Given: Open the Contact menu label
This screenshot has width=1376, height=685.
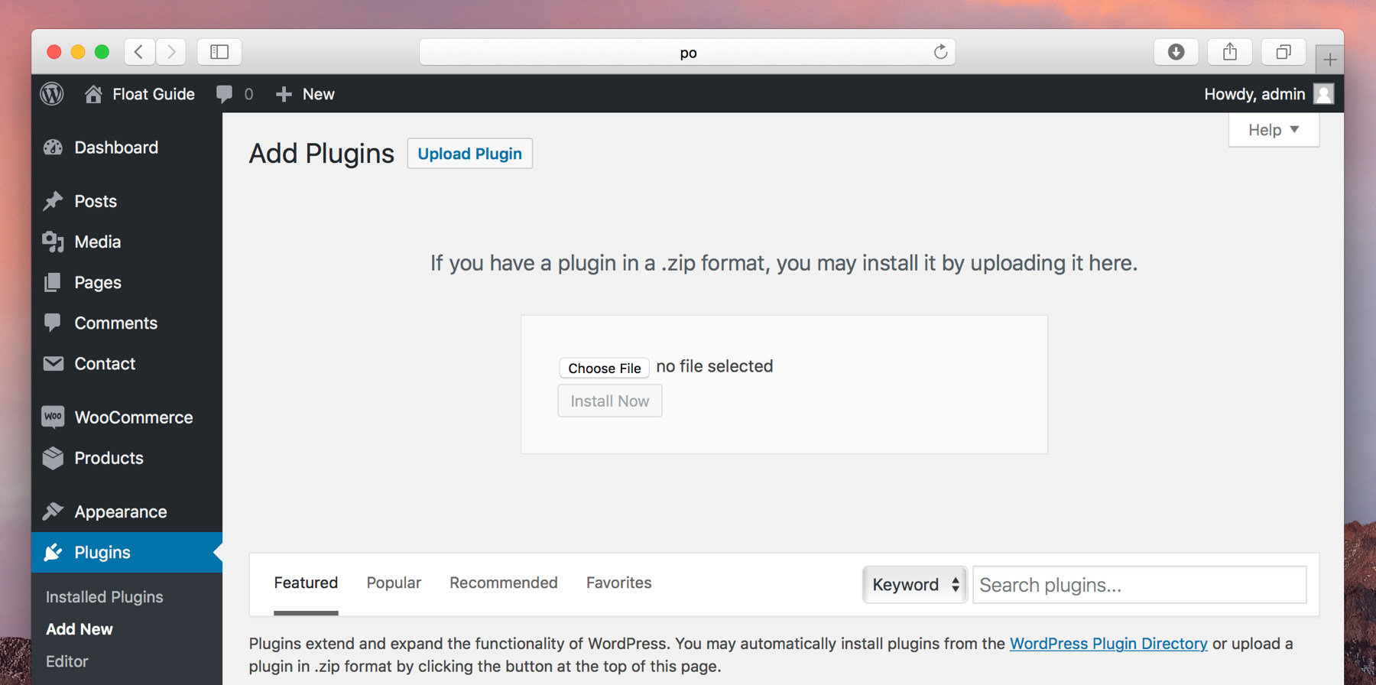Looking at the screenshot, I should pos(105,363).
